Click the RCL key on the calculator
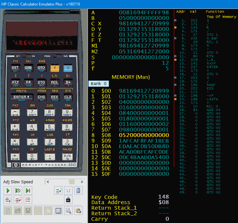This screenshot has height=223, width=238. (x=54, y=83)
